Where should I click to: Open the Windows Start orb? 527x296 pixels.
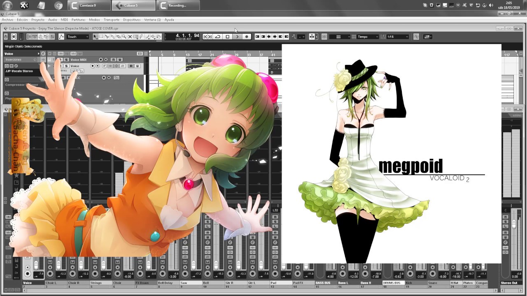pyautogui.click(x=7, y=5)
